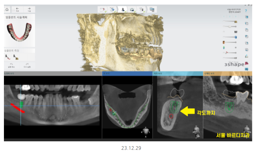Toggle the third visibility icon in right column
The image size is (258, 156).
click(246, 30)
